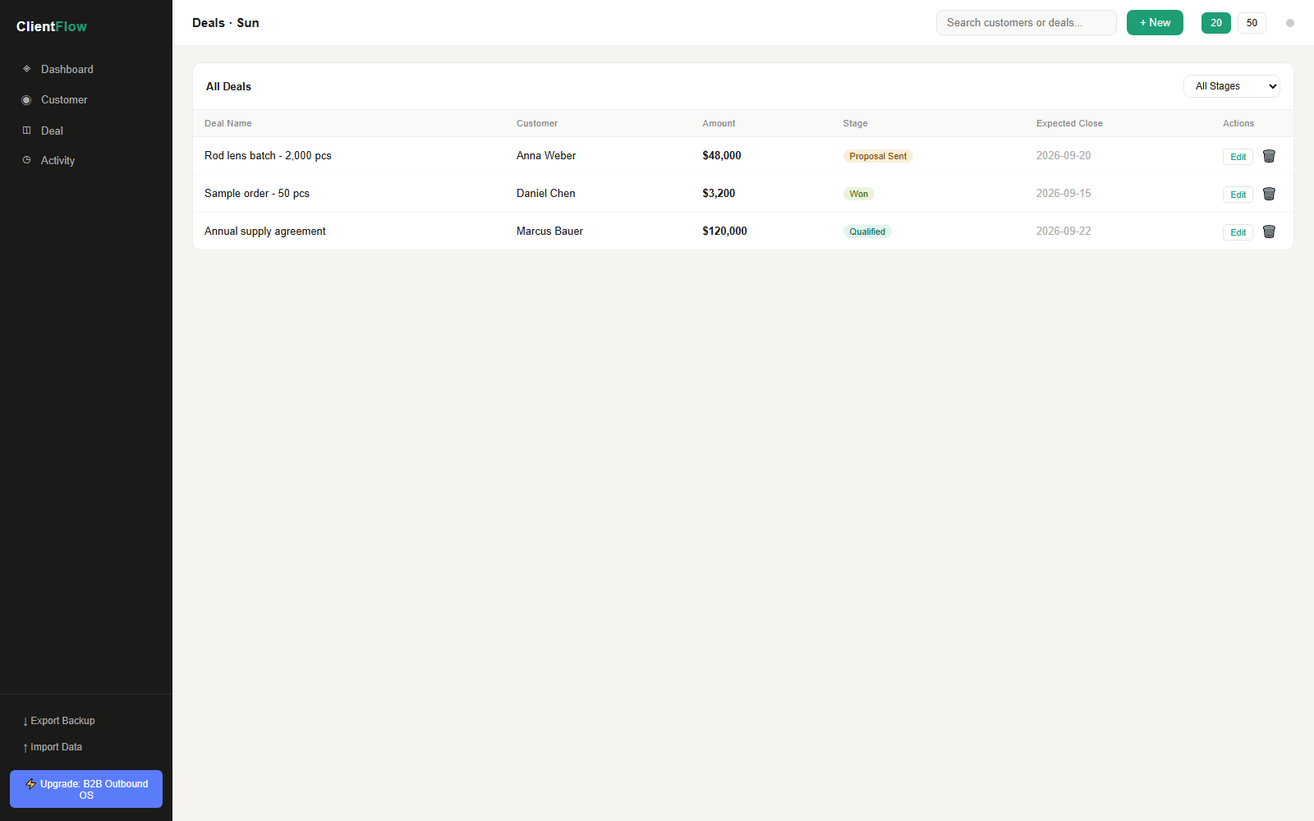
Task: Click the Expected Close column header
Action: click(x=1069, y=123)
